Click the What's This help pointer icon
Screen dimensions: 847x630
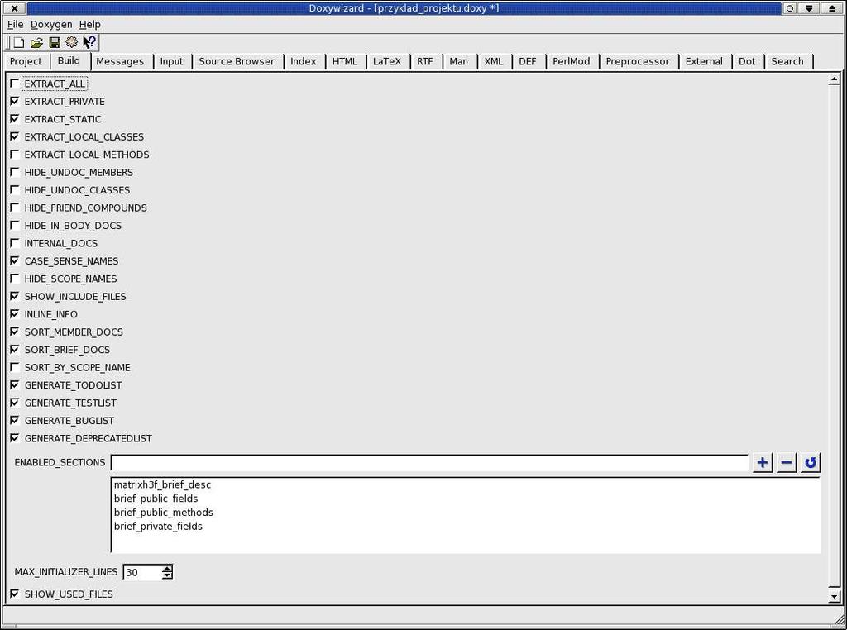point(89,42)
